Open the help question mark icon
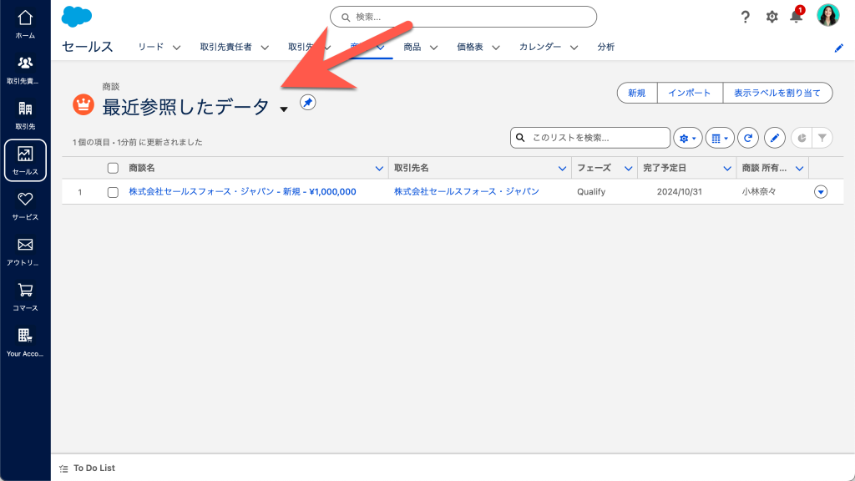 (x=746, y=17)
